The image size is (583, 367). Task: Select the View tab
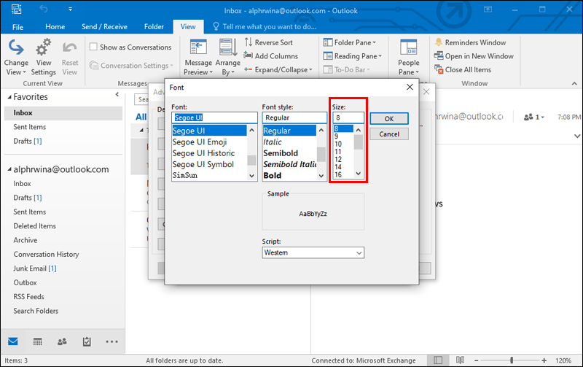[x=188, y=27]
